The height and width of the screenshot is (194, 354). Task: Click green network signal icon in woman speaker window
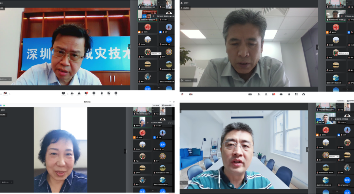pyautogui.click(x=4, y=105)
